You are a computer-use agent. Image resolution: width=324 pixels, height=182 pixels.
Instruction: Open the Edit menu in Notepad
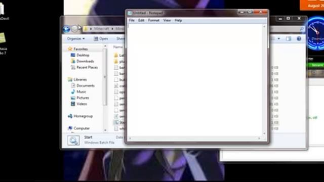coord(141,20)
